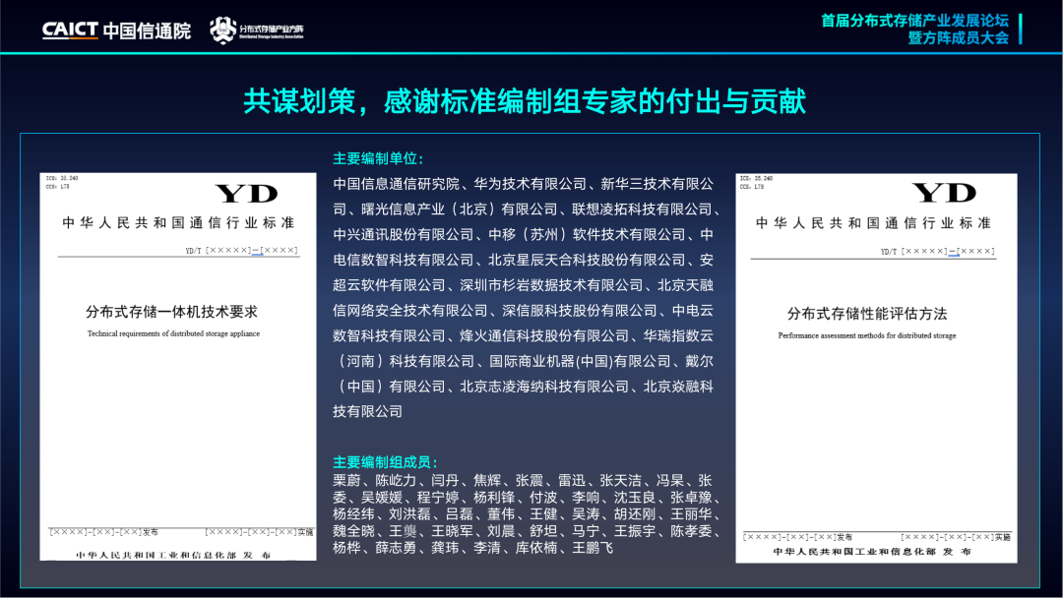Image resolution: width=1063 pixels, height=598 pixels.
Task: Select the YD mark on the 分布式存储性能评估方法 cover
Action: pyautogui.click(x=944, y=193)
